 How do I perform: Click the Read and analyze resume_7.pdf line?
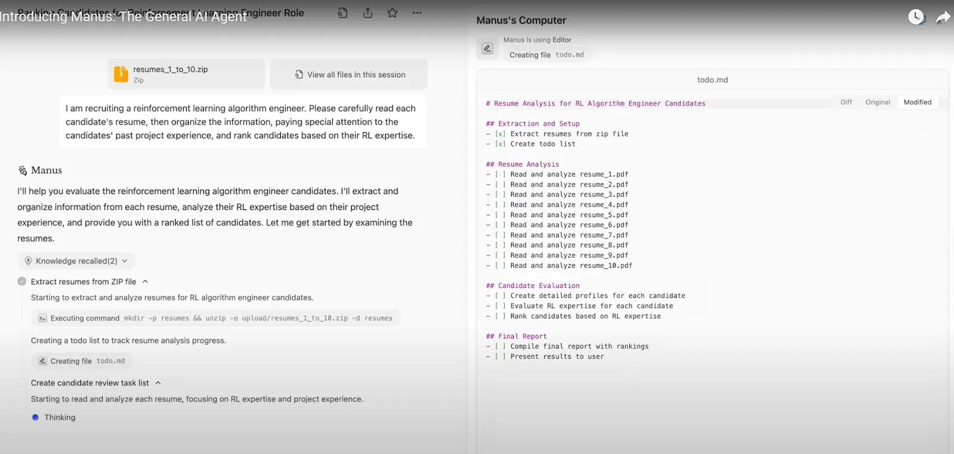click(x=557, y=235)
